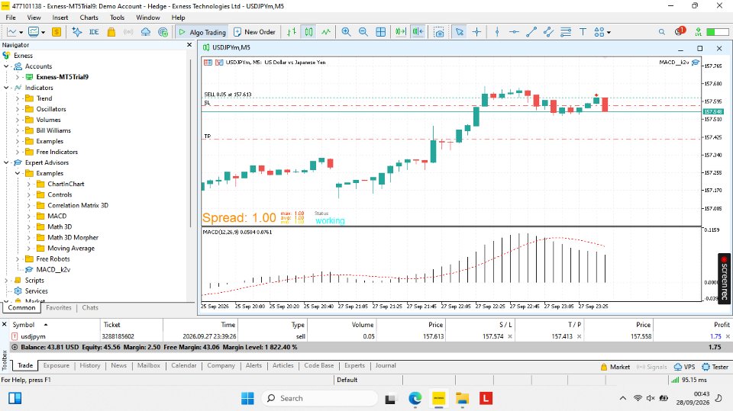Open account notifications with red badge
This screenshot has width=733, height=411.
pyautogui.click(x=680, y=31)
